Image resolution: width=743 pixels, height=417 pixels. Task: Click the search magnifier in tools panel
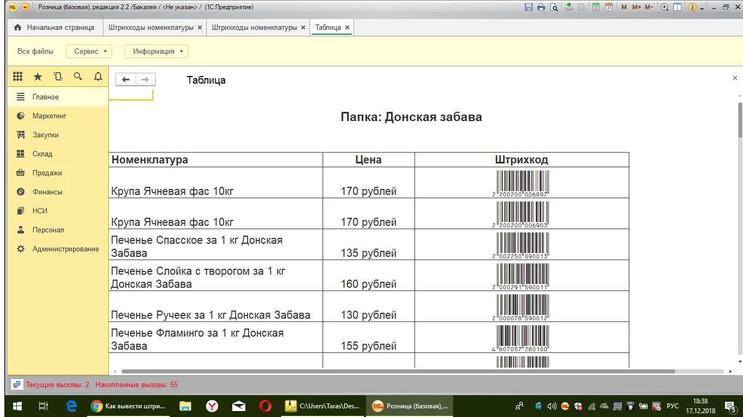[78, 77]
